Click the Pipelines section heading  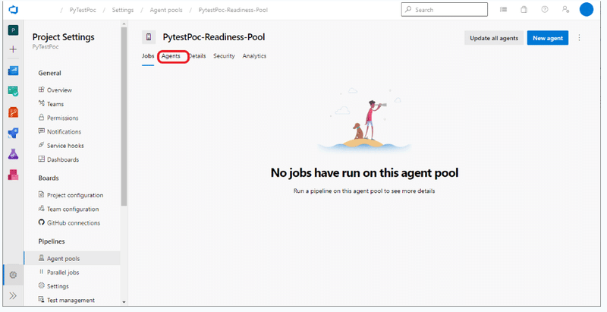coord(52,241)
